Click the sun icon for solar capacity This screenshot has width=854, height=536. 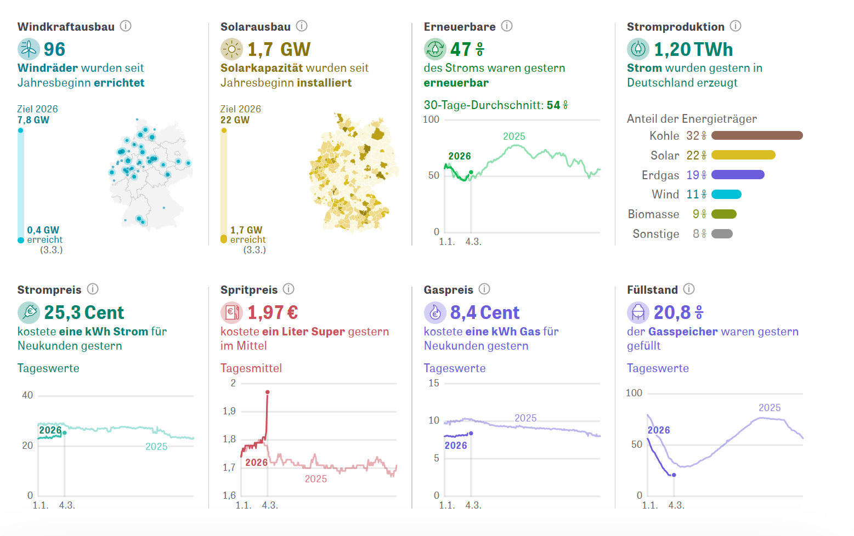click(x=231, y=49)
